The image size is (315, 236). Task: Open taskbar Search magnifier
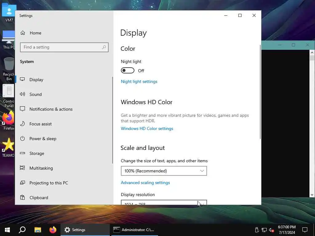(22, 230)
